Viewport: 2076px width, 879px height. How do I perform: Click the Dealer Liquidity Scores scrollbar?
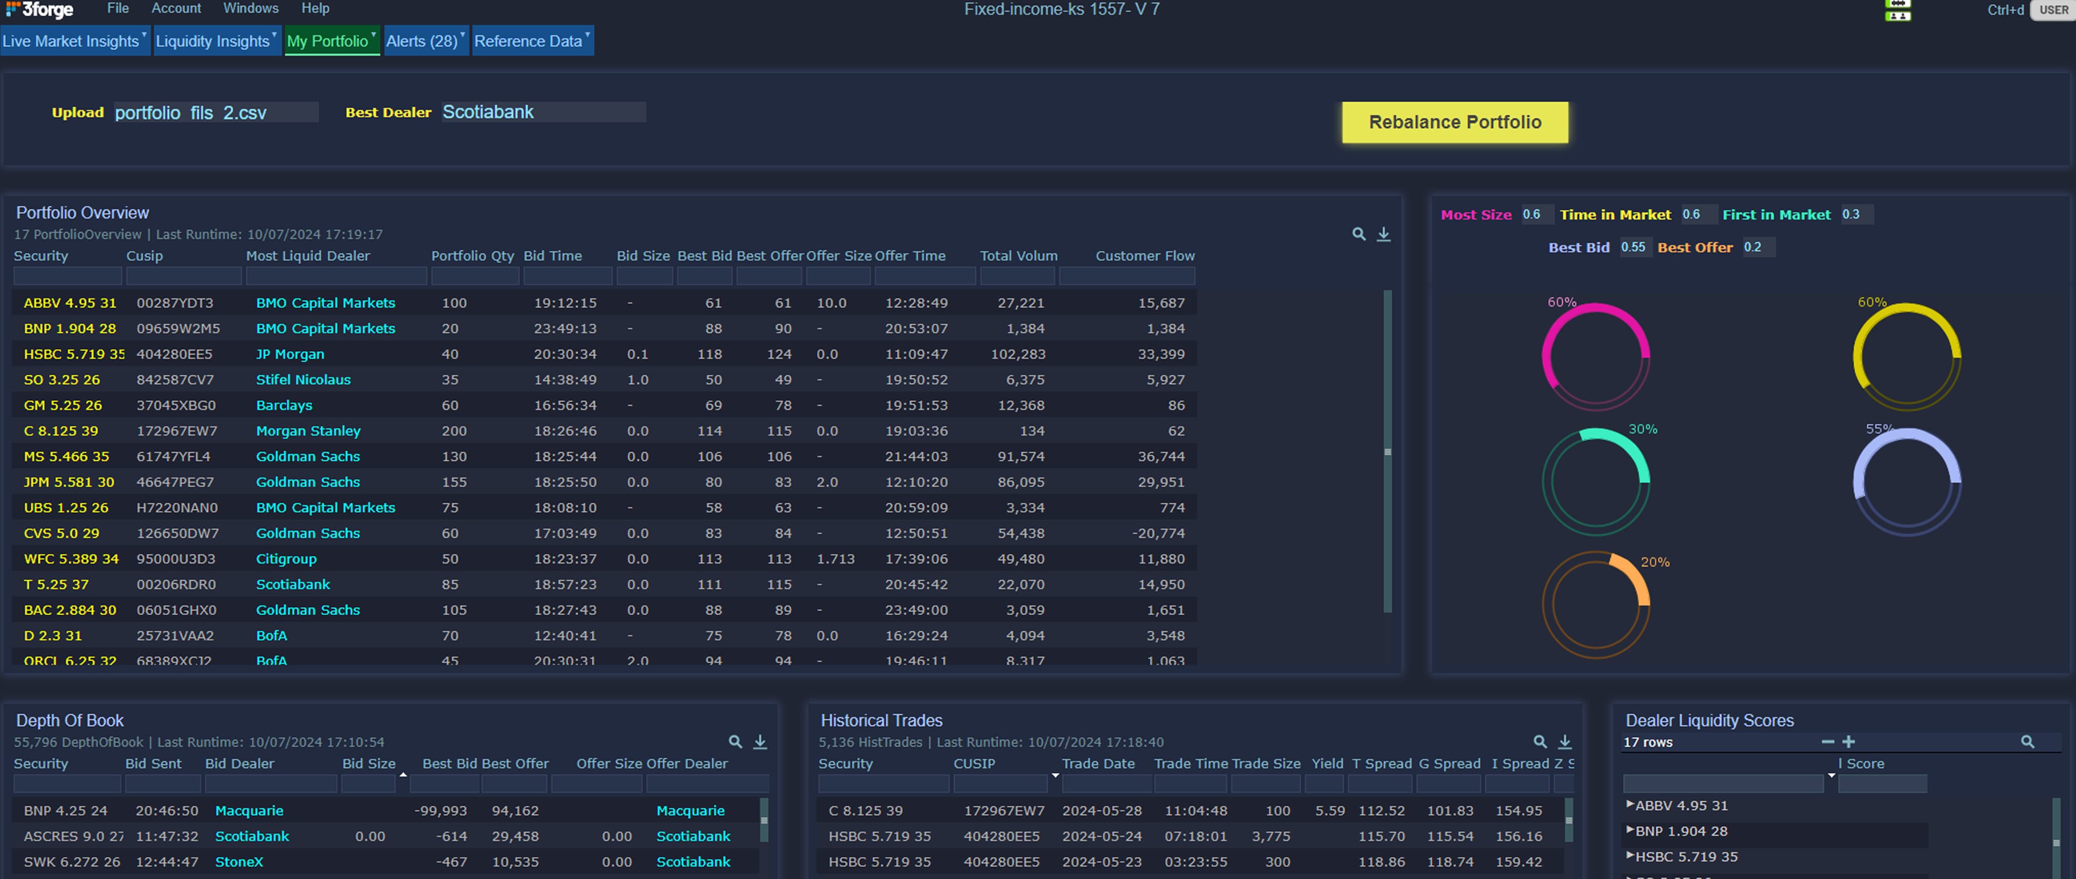pos(2056,838)
